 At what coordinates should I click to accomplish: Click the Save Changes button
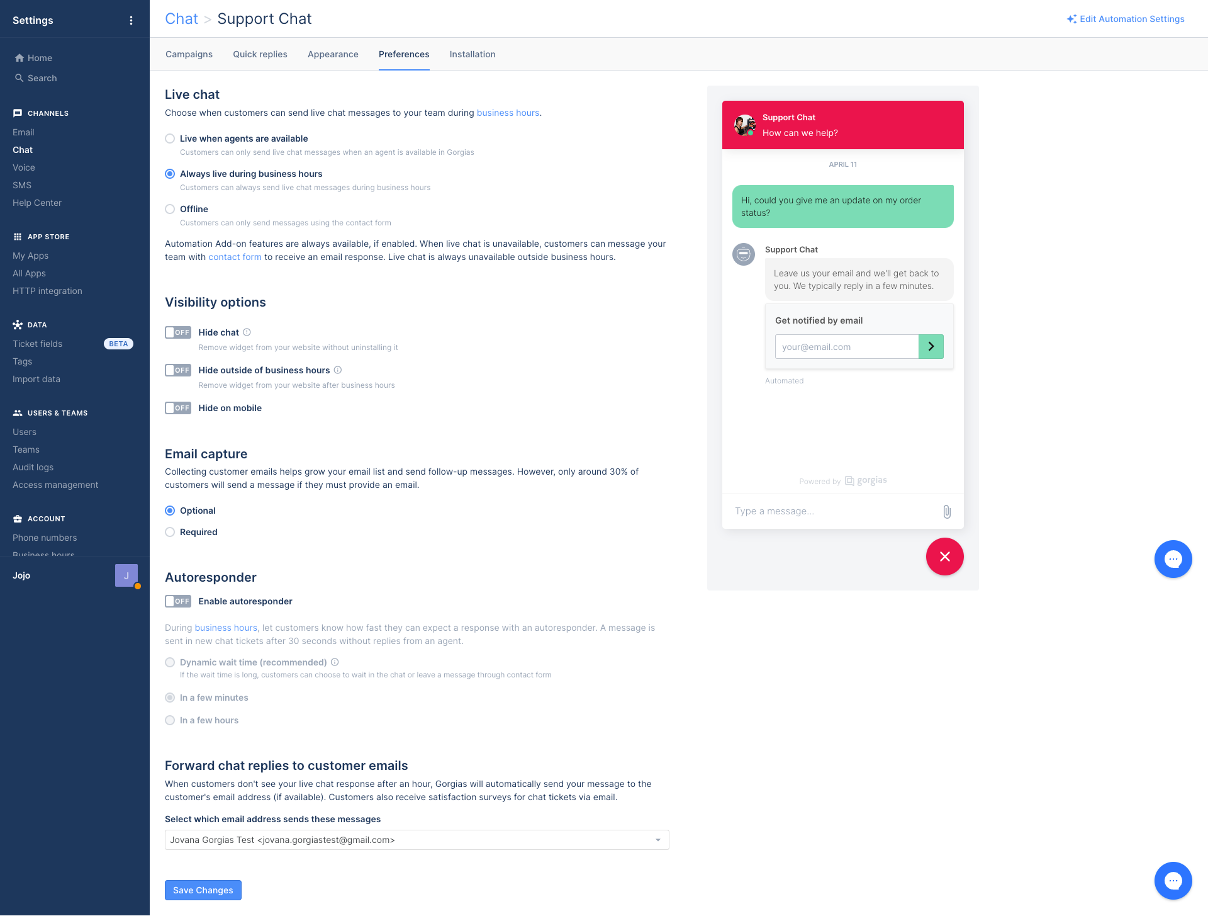[x=203, y=890]
